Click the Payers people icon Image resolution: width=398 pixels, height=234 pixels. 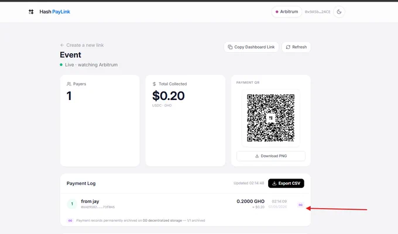[69, 84]
